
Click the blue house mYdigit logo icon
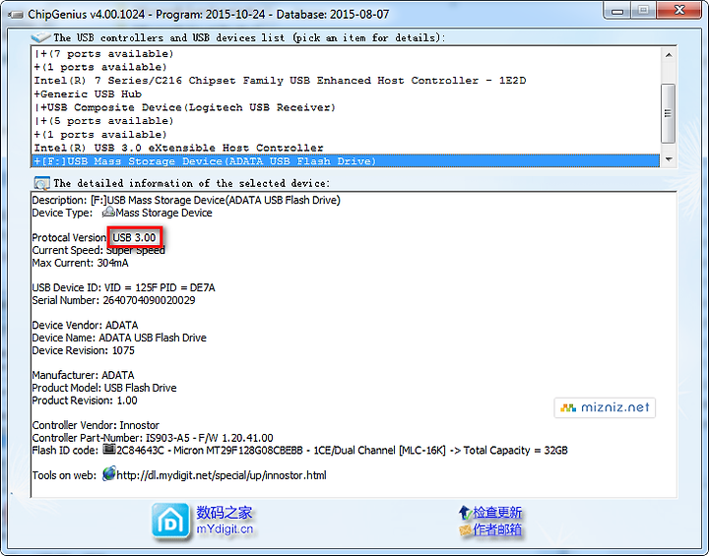tap(170, 522)
